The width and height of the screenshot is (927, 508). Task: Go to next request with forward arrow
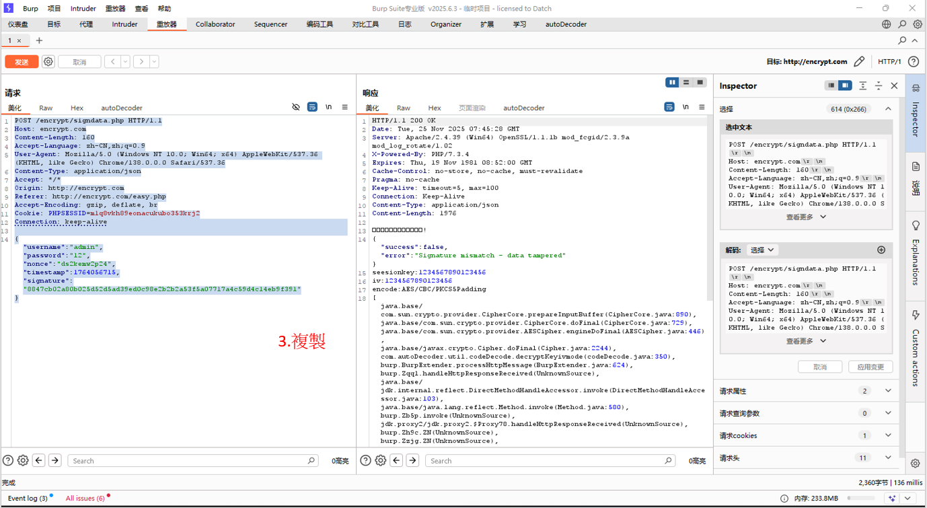coord(141,62)
